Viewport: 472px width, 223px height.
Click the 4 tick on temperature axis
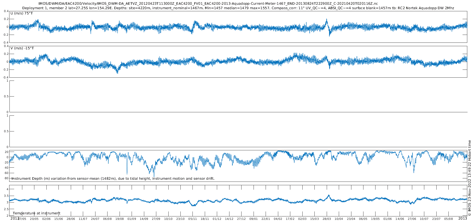pyautogui.click(x=7, y=189)
